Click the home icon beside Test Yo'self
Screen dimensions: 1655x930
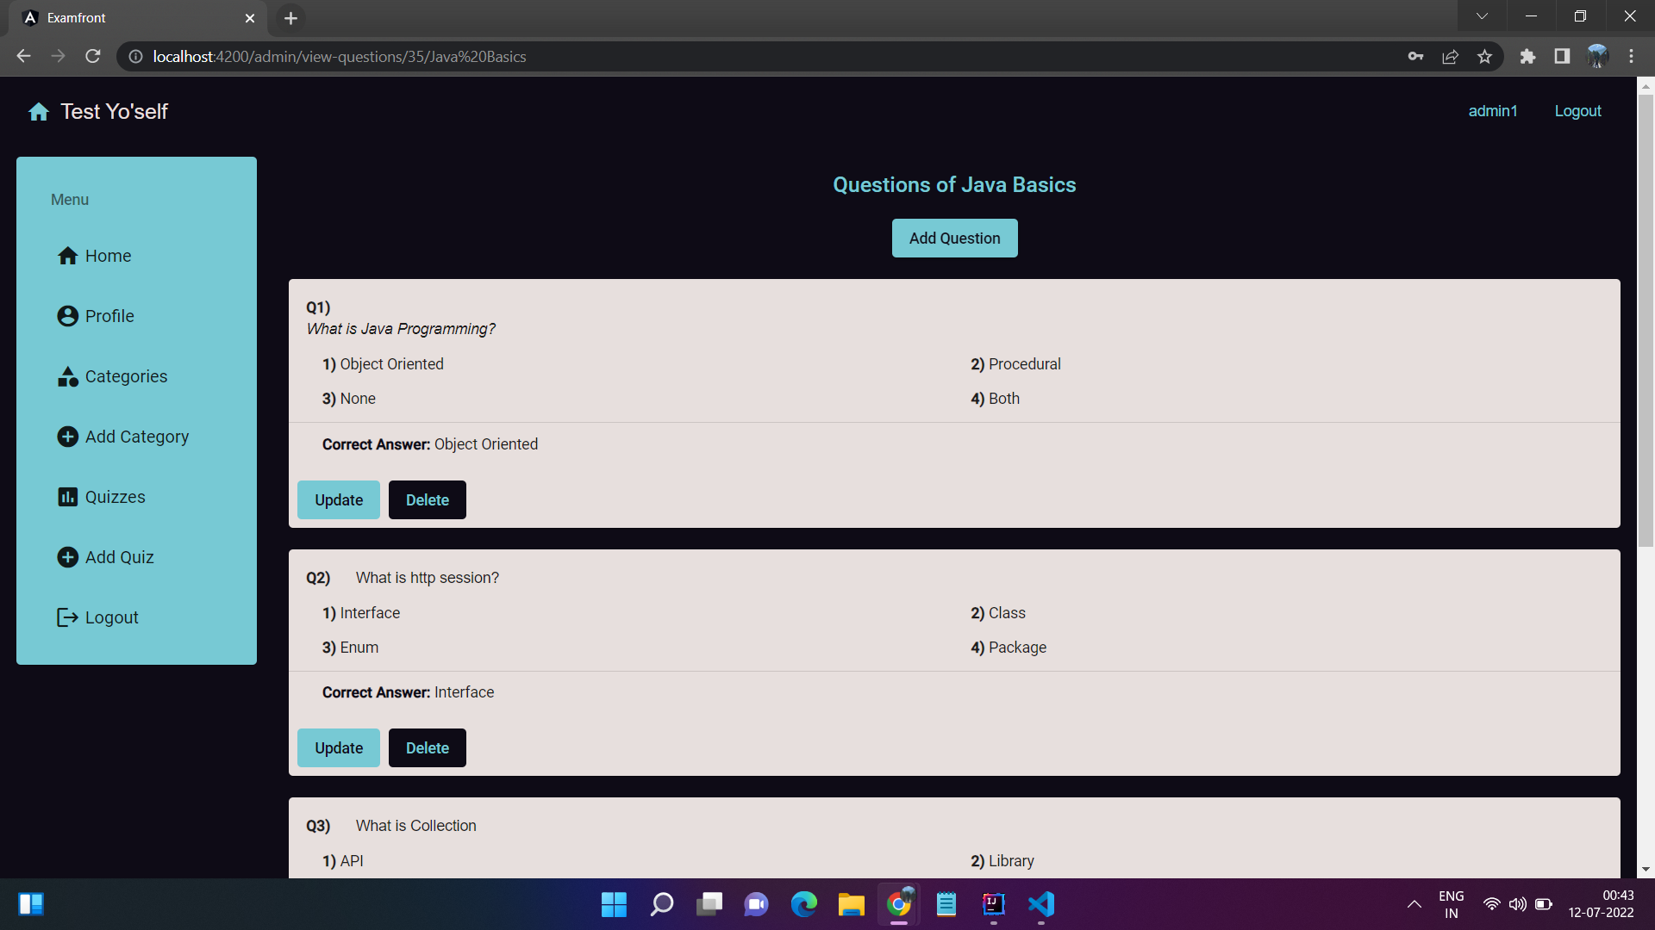[x=39, y=112]
